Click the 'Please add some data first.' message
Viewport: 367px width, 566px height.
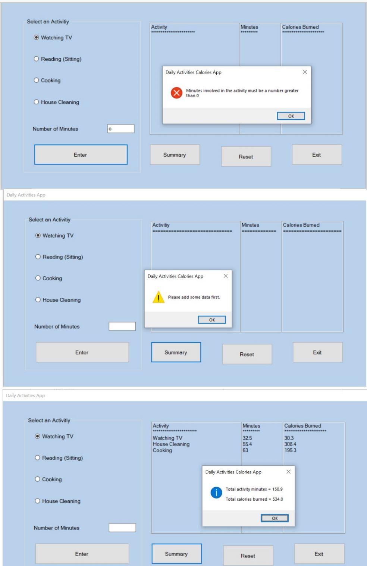tap(194, 297)
